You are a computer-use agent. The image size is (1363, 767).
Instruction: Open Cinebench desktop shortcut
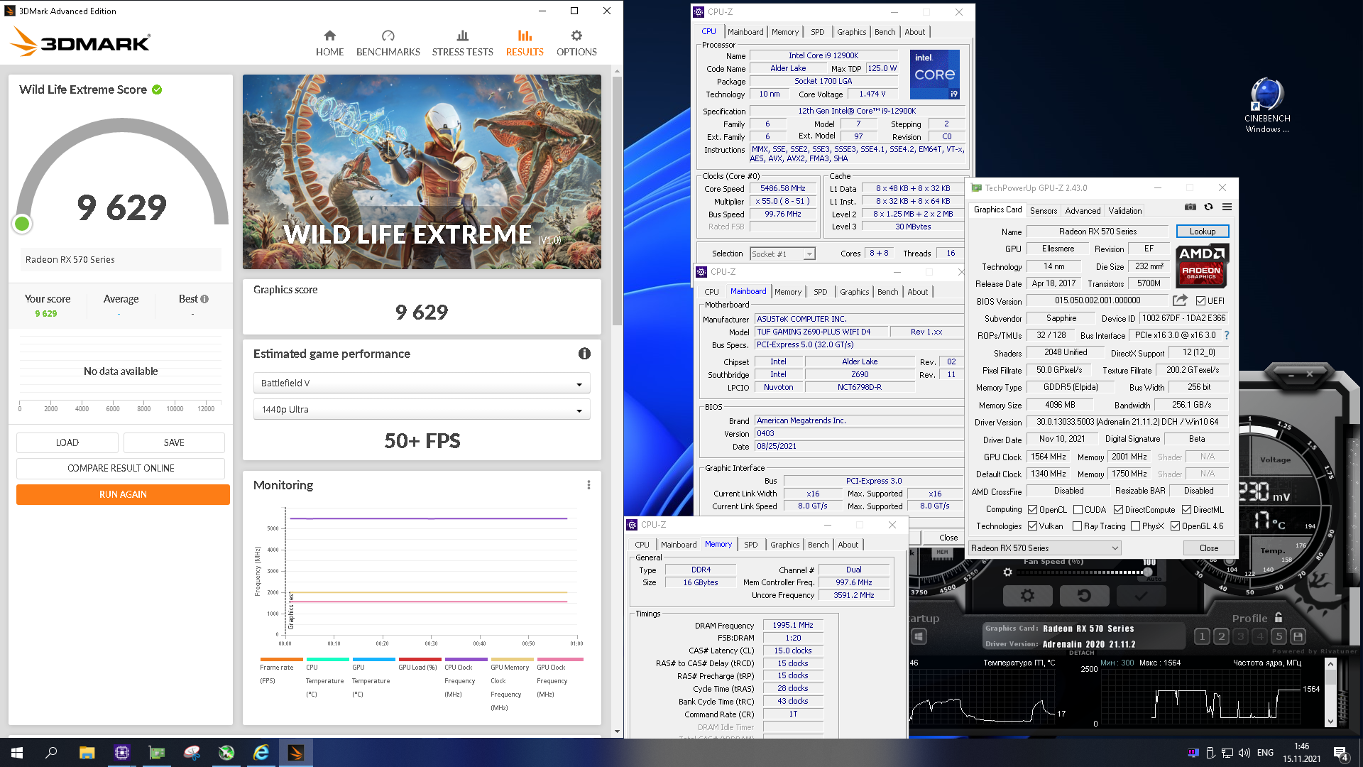click(1267, 105)
